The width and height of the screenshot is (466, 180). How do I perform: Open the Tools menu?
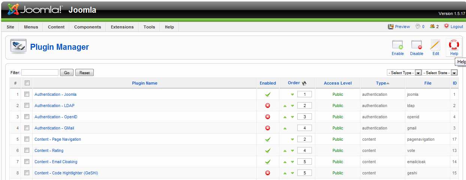[x=149, y=27]
